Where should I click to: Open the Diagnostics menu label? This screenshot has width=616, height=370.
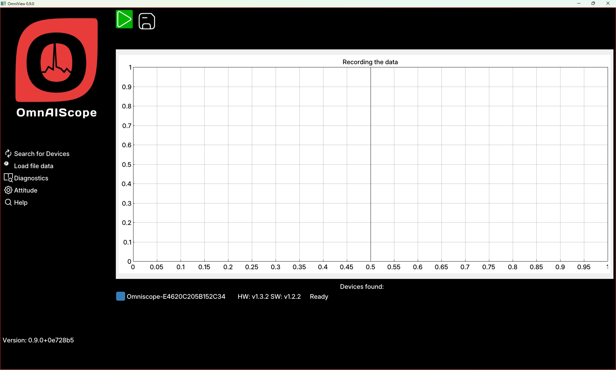[31, 178]
